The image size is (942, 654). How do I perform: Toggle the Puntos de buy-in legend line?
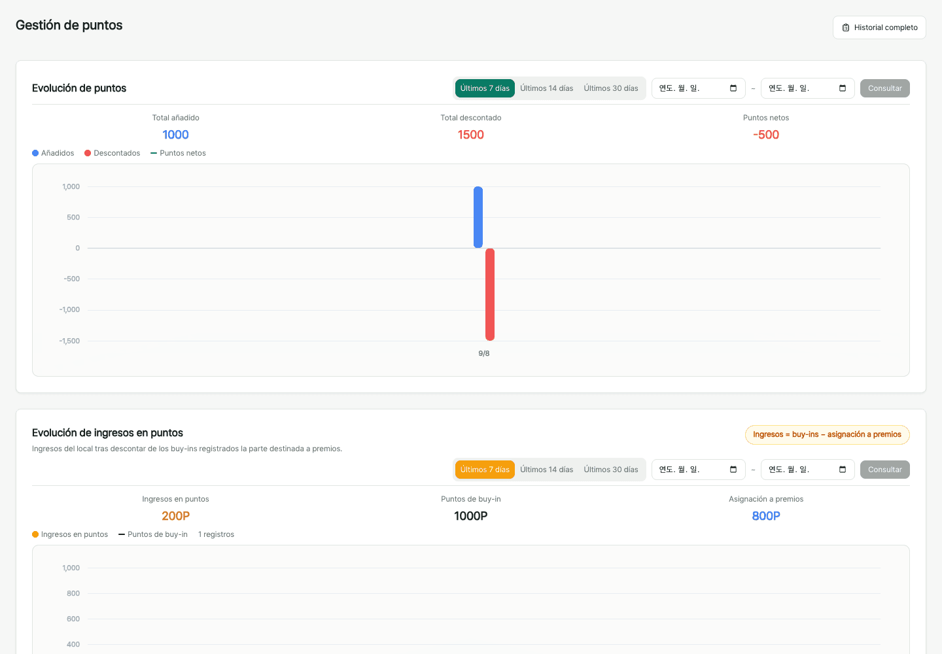pos(153,534)
